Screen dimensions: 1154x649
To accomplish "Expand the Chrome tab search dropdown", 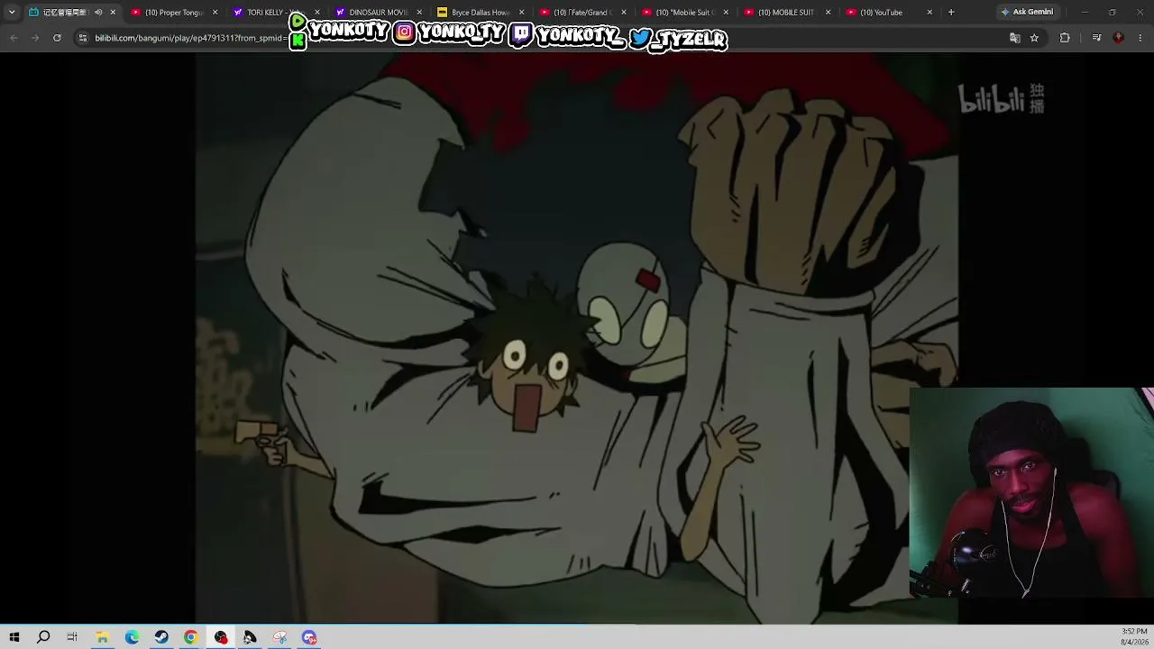I will click(12, 12).
